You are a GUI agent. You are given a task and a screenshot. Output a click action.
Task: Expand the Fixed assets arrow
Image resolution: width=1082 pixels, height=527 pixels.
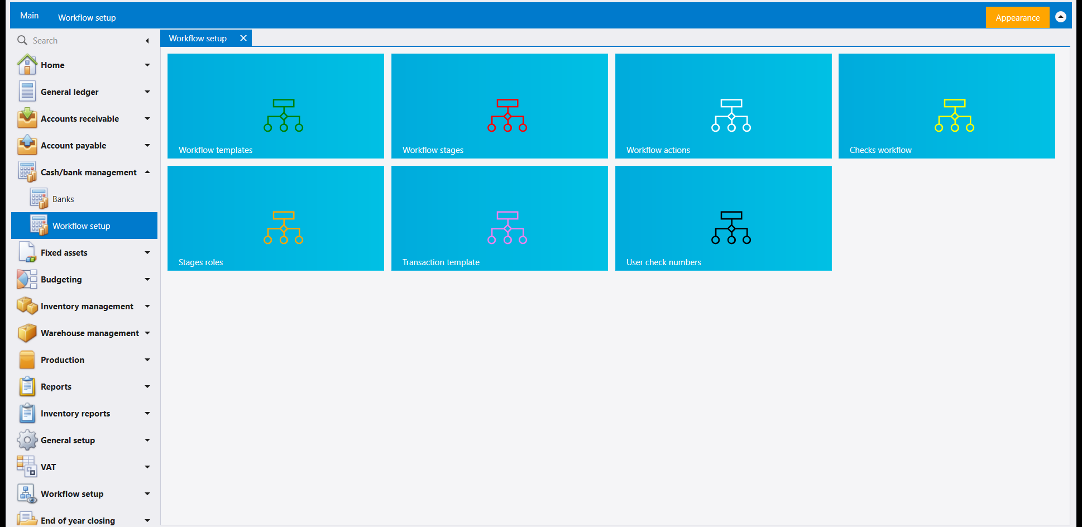coord(147,252)
